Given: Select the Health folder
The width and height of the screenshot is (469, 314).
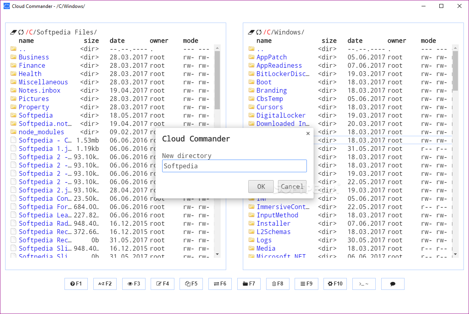Looking at the screenshot, I should (x=30, y=74).
